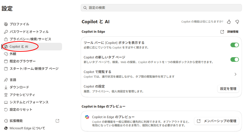The height and width of the screenshot is (135, 244).
Task: Click the Copilot icon in sidebar
Action: 6,46
